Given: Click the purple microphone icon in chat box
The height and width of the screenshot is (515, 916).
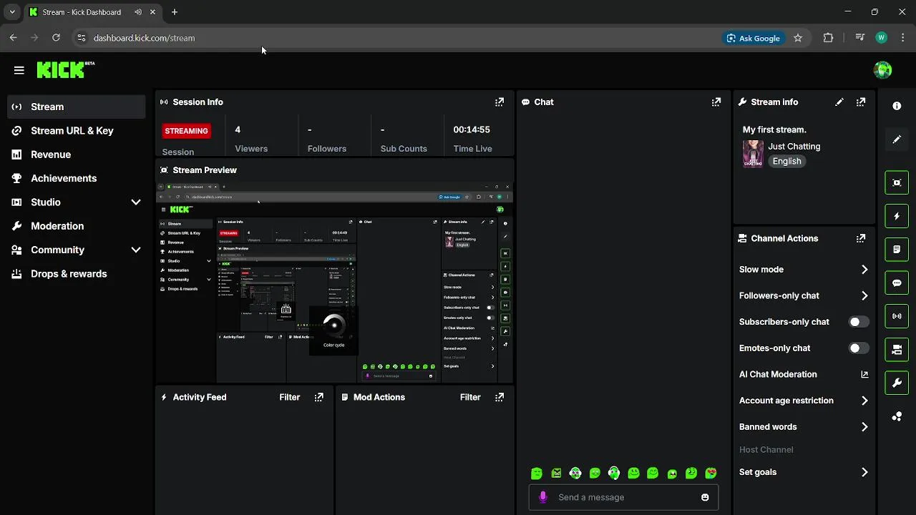Looking at the screenshot, I should pyautogui.click(x=543, y=497).
